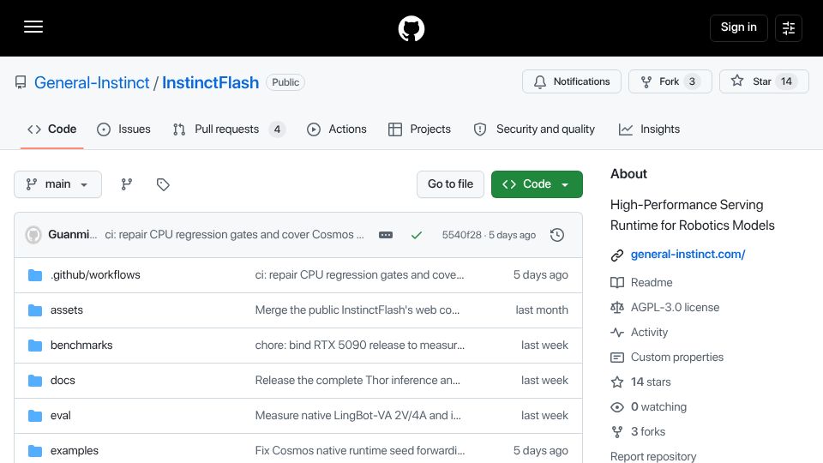Go to the Actions tab
The width and height of the screenshot is (823, 463).
tap(337, 129)
